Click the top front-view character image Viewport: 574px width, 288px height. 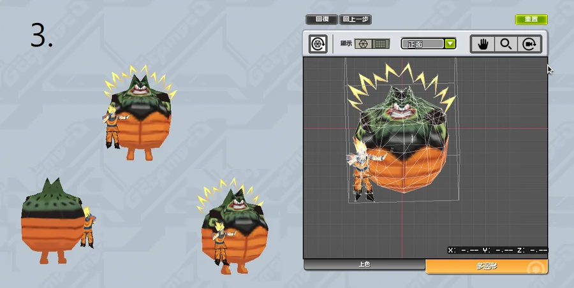pos(139,112)
